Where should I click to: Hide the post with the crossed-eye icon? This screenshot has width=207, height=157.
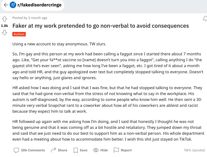coord(96,150)
